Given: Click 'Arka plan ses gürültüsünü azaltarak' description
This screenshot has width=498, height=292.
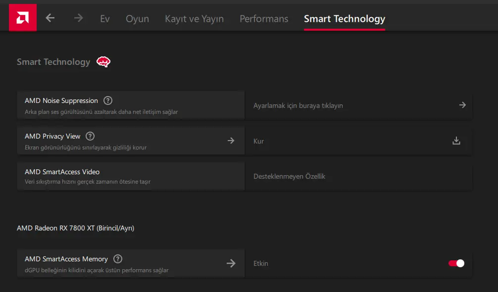Looking at the screenshot, I should (x=71, y=112).
